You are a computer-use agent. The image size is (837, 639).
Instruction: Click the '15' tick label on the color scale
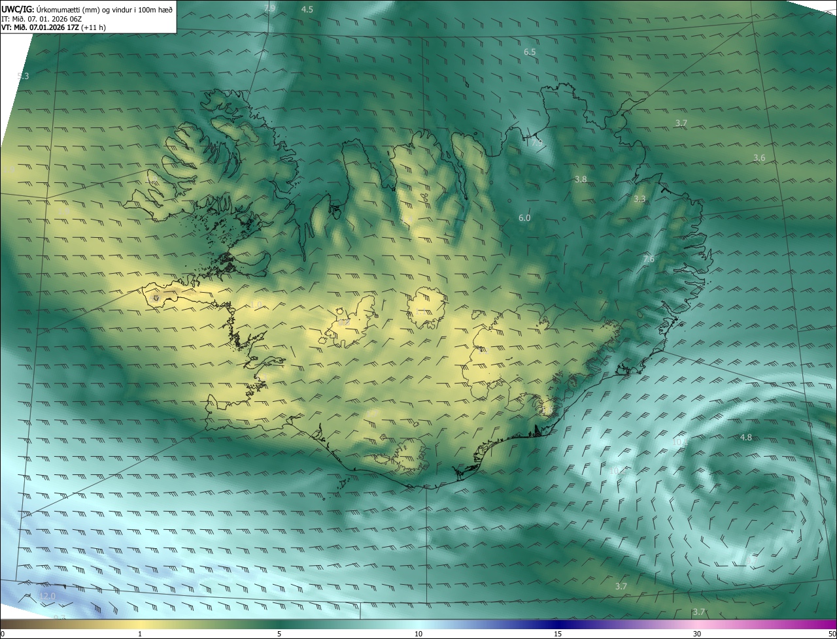click(x=558, y=634)
